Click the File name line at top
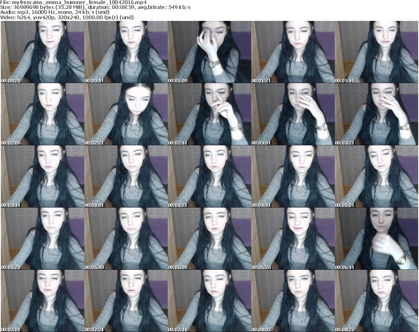This screenshot has width=419, height=332. tap(74, 2)
